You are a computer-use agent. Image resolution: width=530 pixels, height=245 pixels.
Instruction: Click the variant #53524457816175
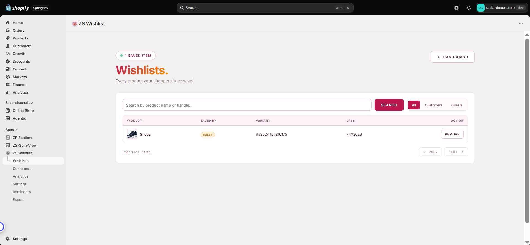point(271,134)
